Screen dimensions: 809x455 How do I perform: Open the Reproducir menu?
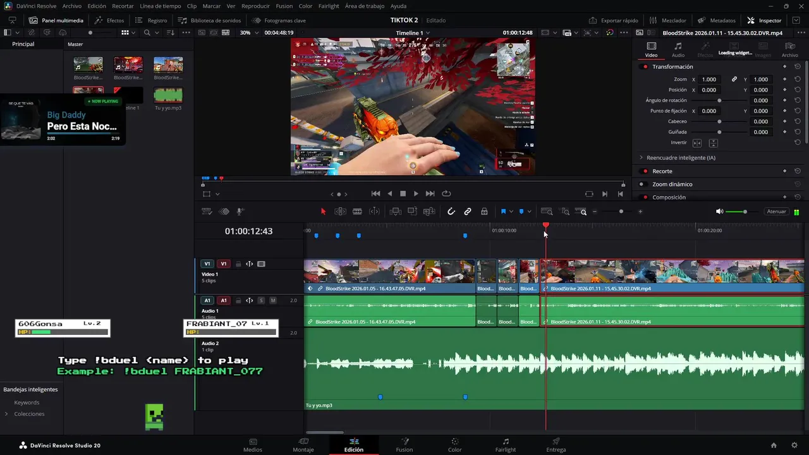[x=255, y=6]
